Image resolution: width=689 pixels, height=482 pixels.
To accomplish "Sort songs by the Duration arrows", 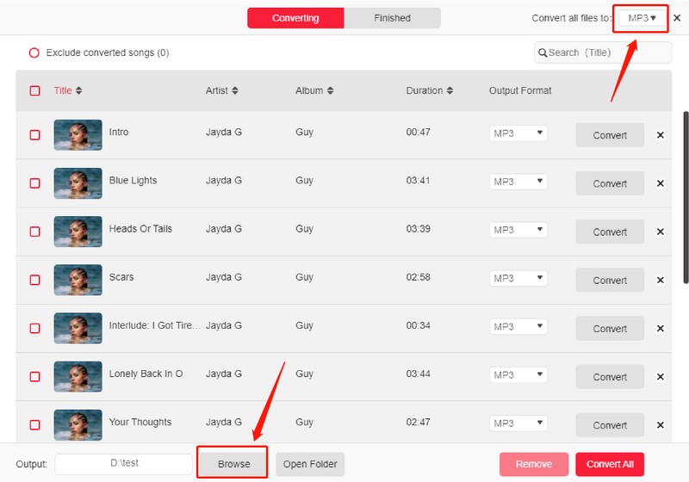I will point(450,90).
